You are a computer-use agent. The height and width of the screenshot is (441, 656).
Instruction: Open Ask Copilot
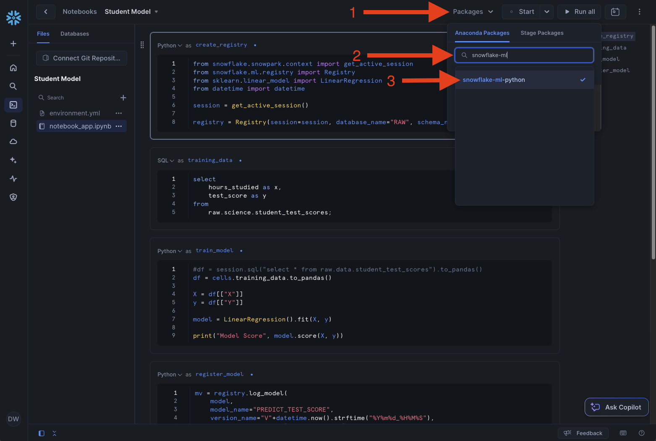[x=617, y=407]
